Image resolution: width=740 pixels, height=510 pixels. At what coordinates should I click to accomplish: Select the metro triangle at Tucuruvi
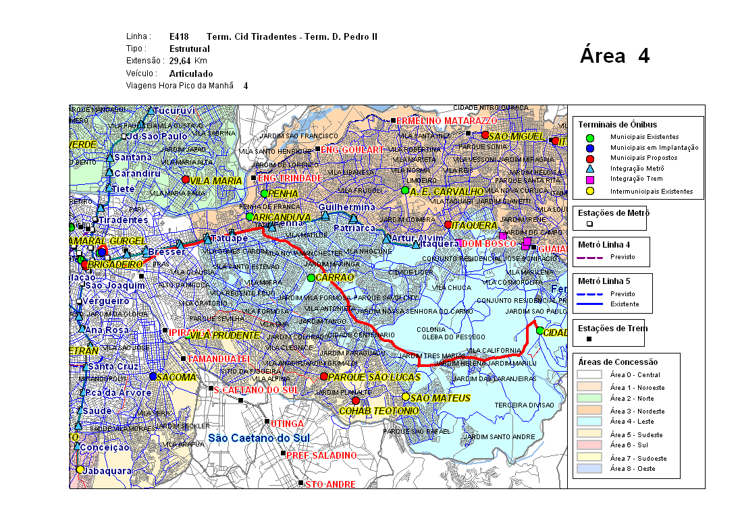(151, 111)
